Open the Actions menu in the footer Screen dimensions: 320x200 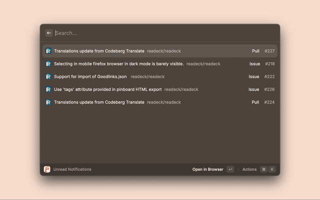point(249,169)
